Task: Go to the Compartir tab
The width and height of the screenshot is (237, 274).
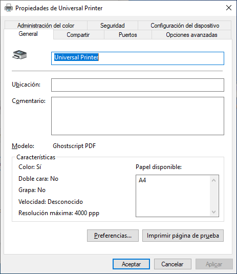Action: tap(78, 35)
